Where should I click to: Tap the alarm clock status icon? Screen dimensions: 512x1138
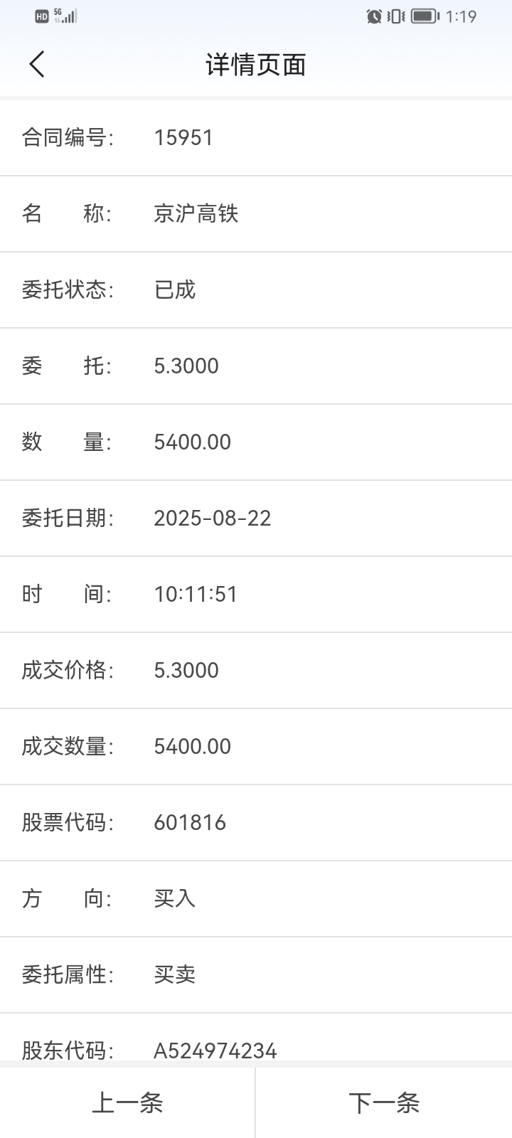(374, 16)
